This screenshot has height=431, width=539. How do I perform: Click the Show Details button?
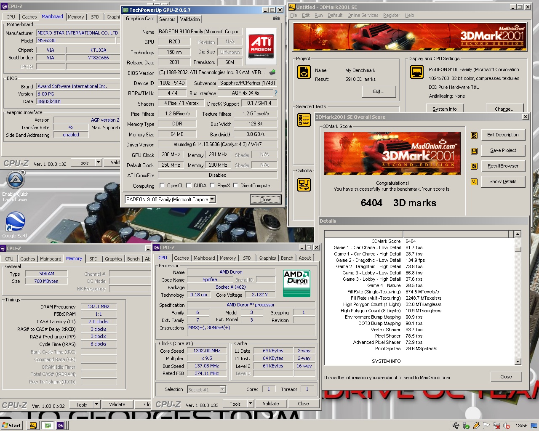(x=503, y=182)
